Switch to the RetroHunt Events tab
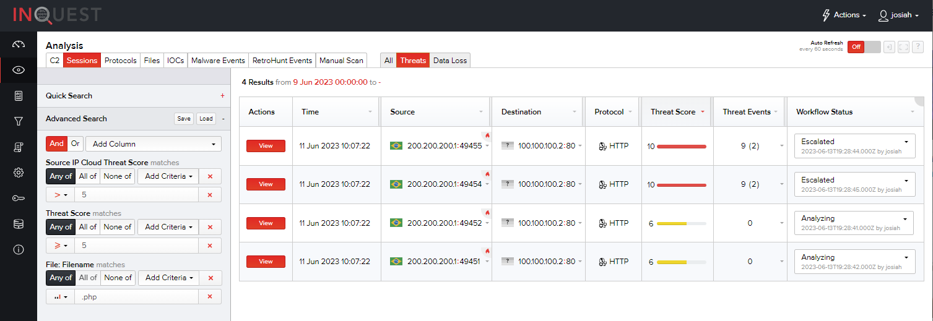The width and height of the screenshot is (933, 321). (x=282, y=61)
